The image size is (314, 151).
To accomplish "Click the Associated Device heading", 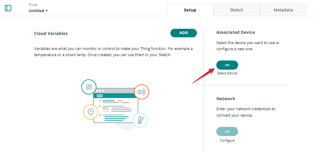I will tap(236, 32).
